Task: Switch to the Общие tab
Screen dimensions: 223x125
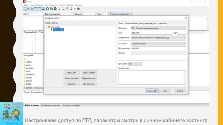Action: pos(121,23)
